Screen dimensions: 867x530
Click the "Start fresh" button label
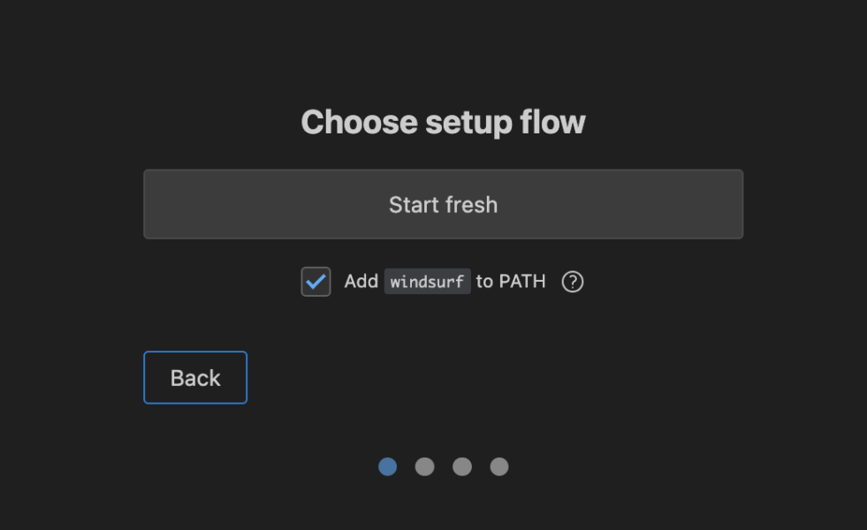point(444,205)
